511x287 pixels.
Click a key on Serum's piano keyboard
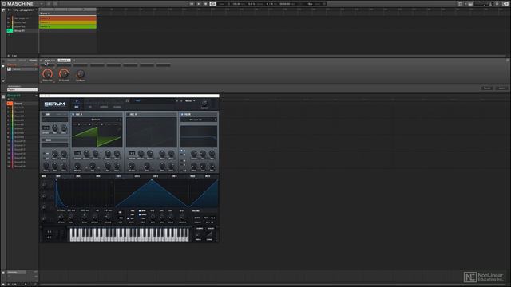[129, 234]
